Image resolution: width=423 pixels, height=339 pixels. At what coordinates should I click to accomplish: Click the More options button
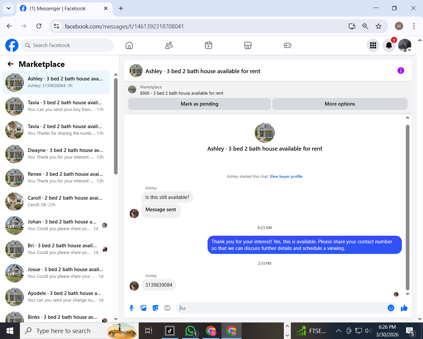pyautogui.click(x=340, y=104)
